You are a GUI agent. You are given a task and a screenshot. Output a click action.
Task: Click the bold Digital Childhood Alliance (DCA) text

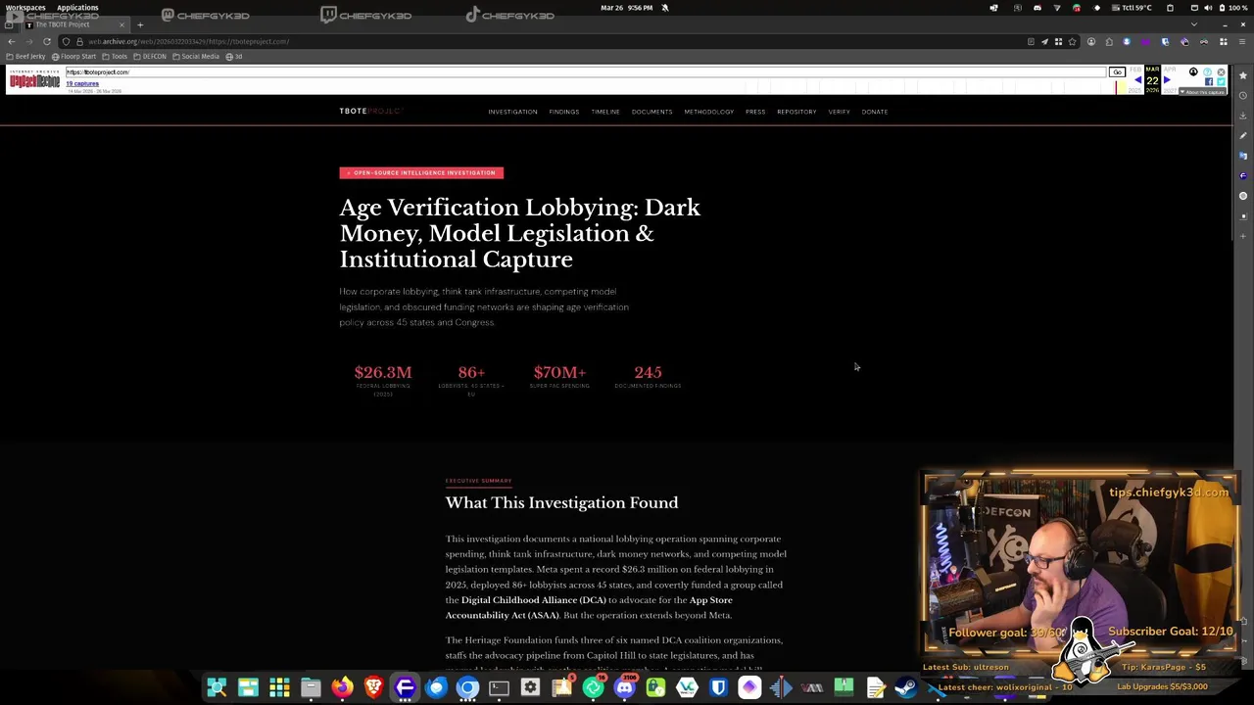534,600
